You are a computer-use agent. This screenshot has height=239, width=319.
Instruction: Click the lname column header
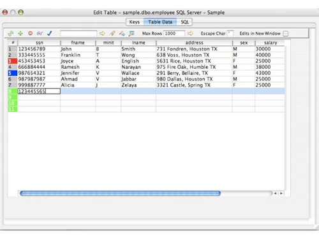138,43
